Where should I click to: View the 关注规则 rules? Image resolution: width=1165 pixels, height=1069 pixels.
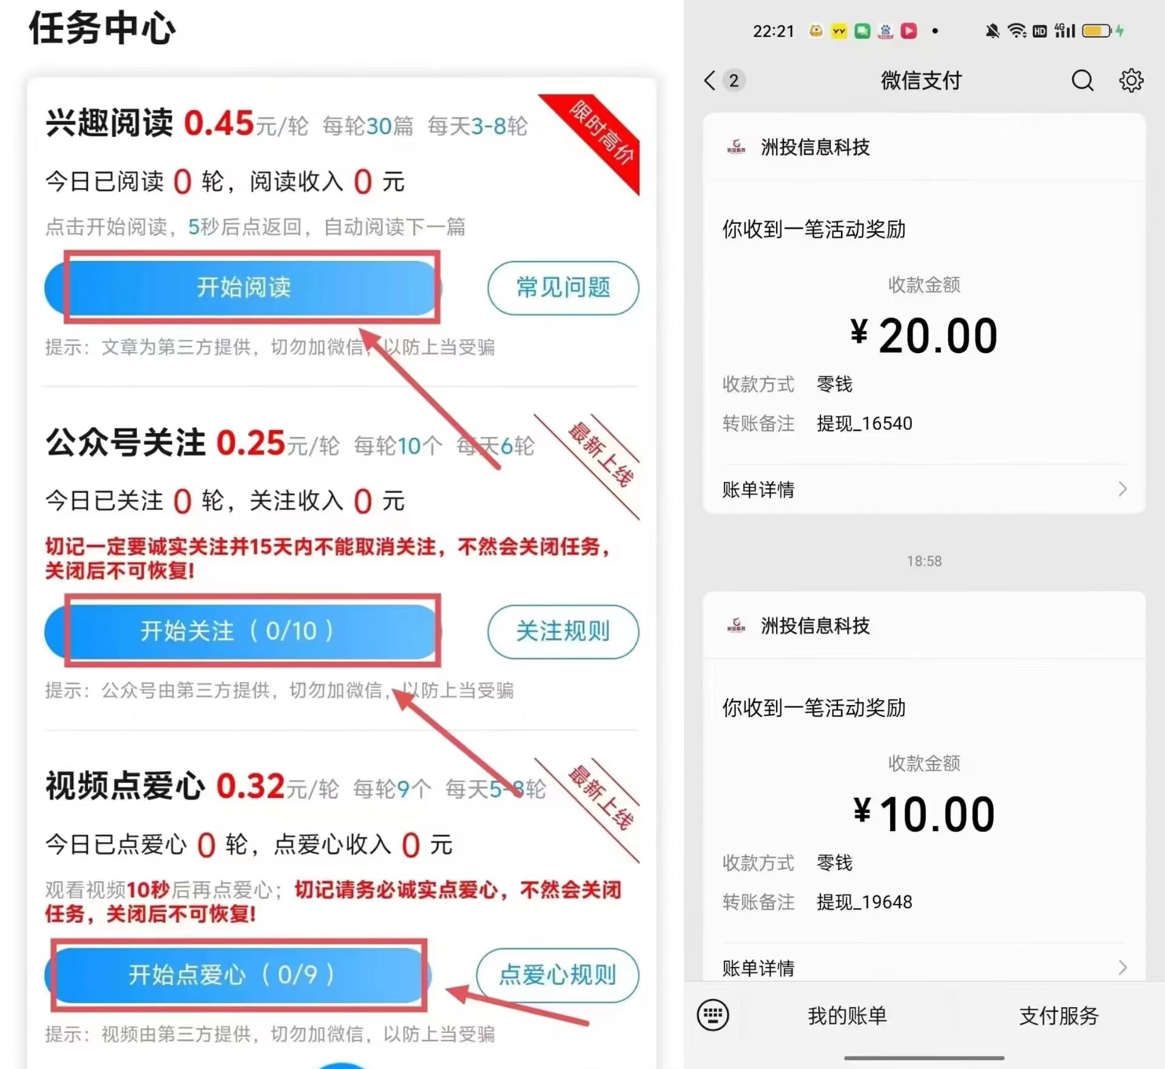[x=563, y=632]
